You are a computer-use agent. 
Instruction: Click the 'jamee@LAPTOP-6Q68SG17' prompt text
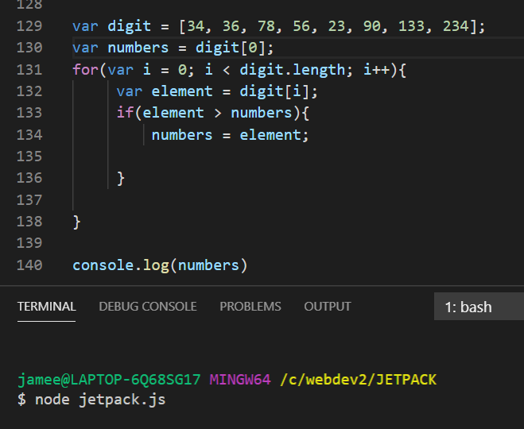click(x=109, y=380)
